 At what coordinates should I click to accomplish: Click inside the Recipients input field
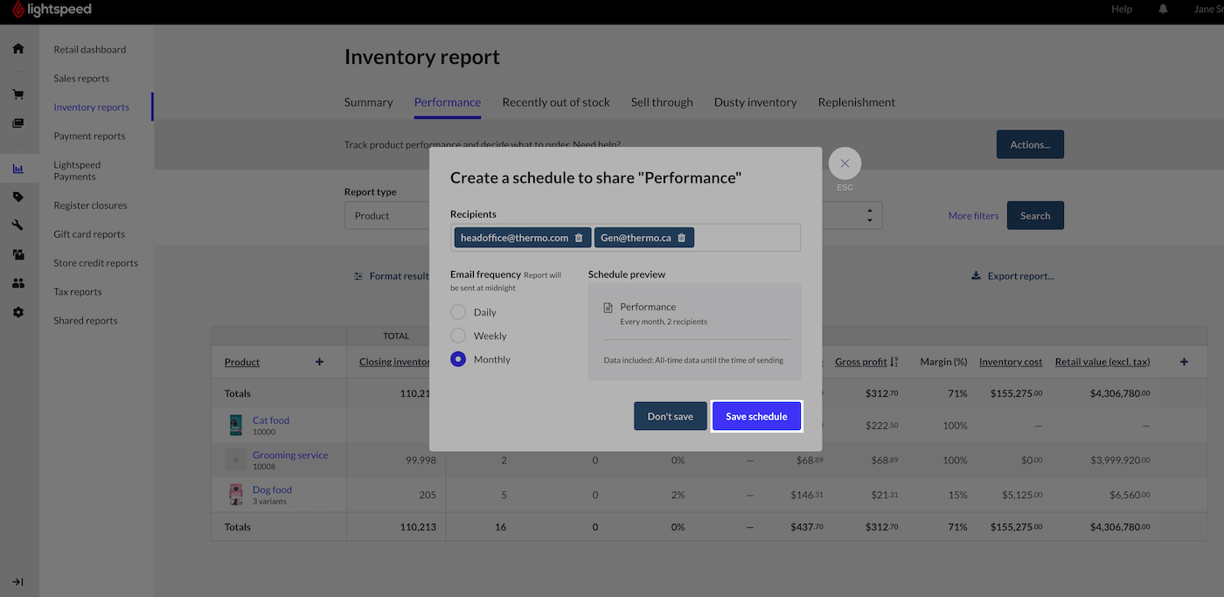[748, 238]
